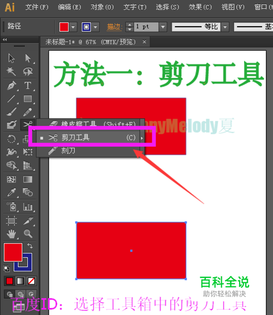Select the Pencil tool

click(28, 112)
